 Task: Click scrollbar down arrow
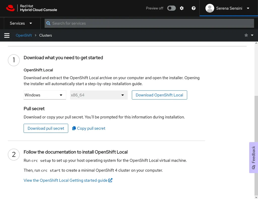tap(256, 197)
